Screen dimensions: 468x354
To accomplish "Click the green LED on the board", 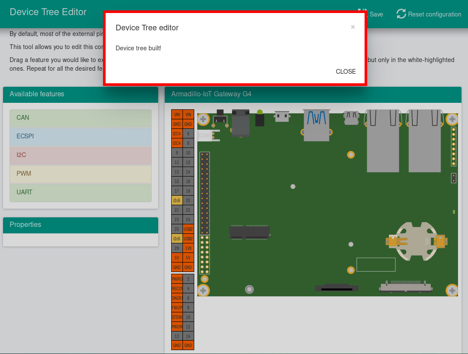I will click(260, 113).
